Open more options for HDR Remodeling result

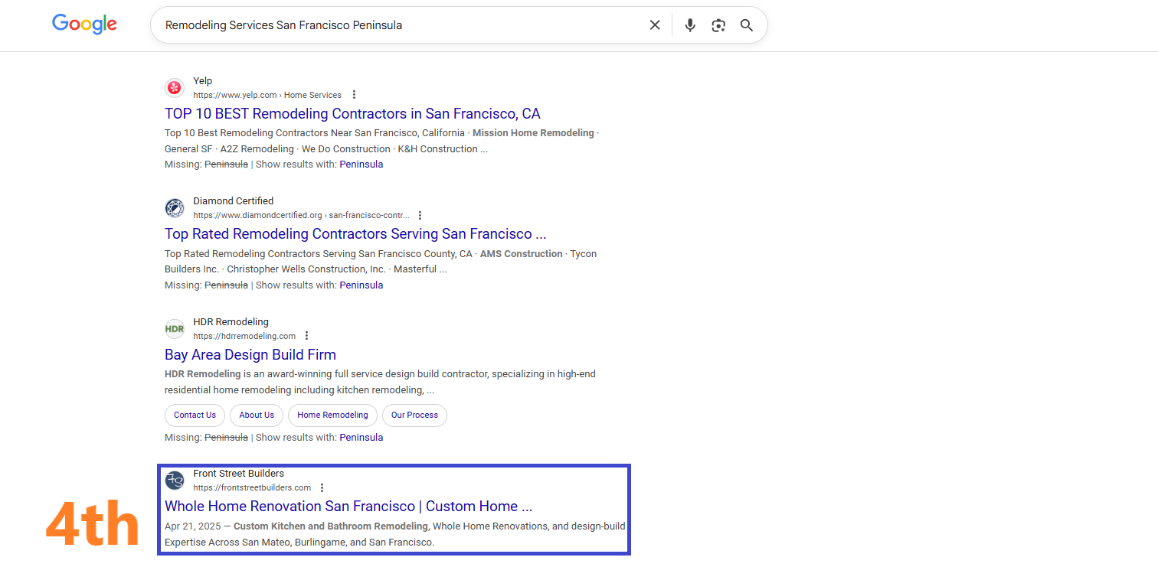click(x=307, y=336)
